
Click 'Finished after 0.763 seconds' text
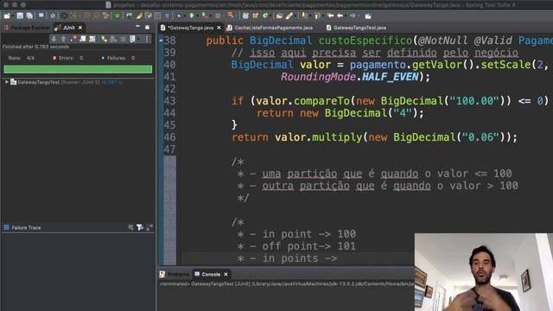35,47
